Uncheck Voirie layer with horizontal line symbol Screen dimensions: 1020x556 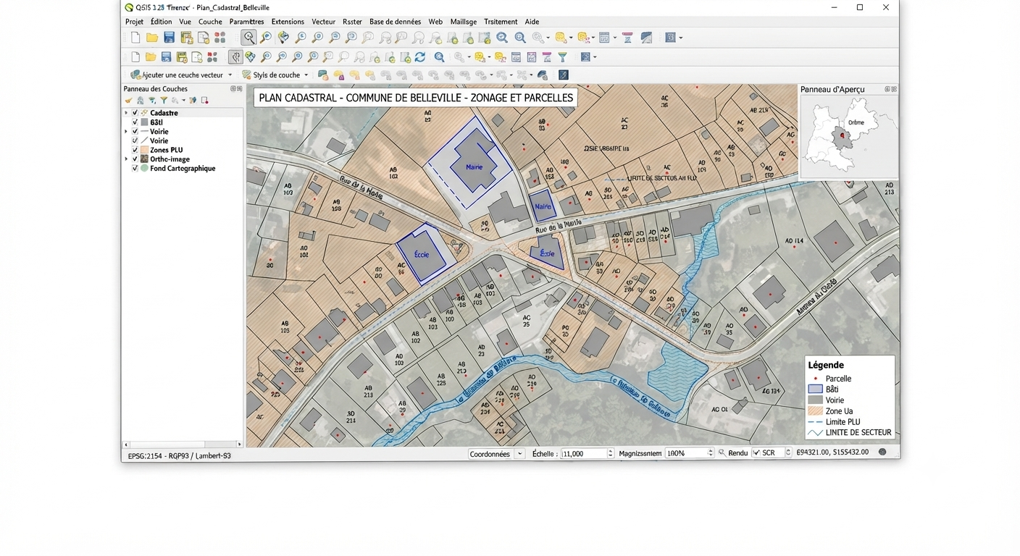click(x=135, y=131)
